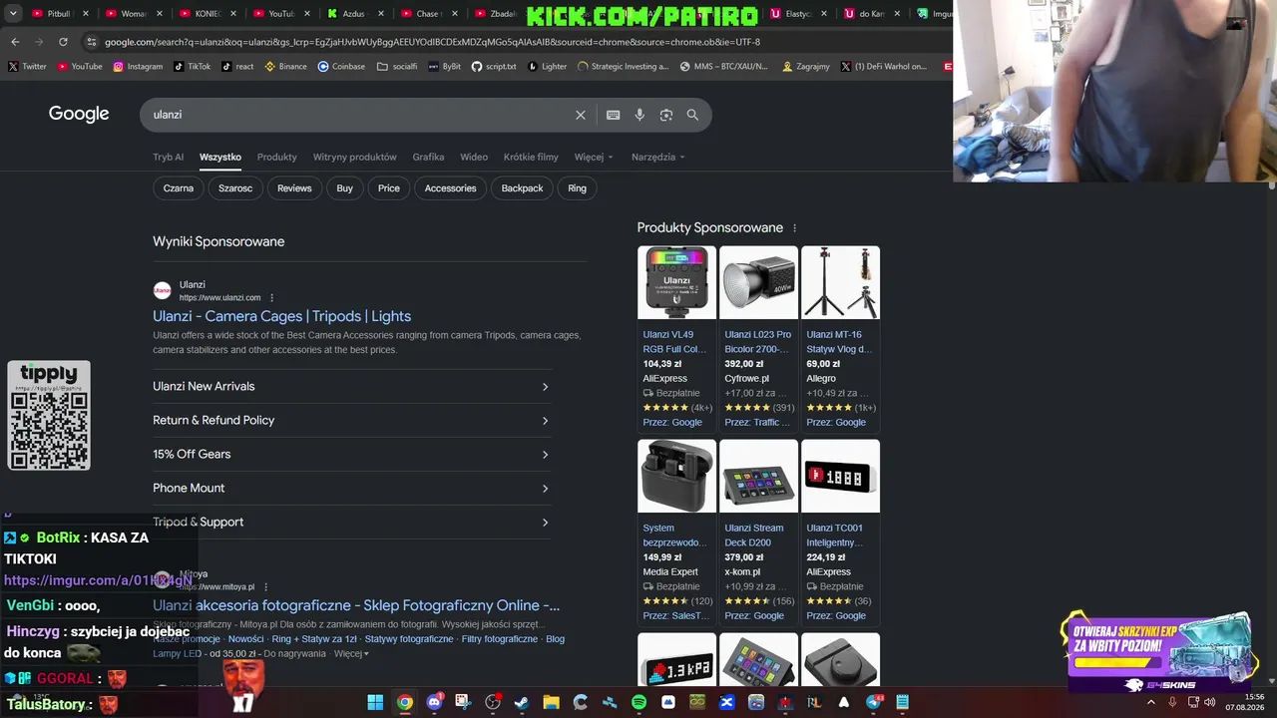Apply the Buy filter chip
This screenshot has height=718, width=1277.
tap(344, 188)
